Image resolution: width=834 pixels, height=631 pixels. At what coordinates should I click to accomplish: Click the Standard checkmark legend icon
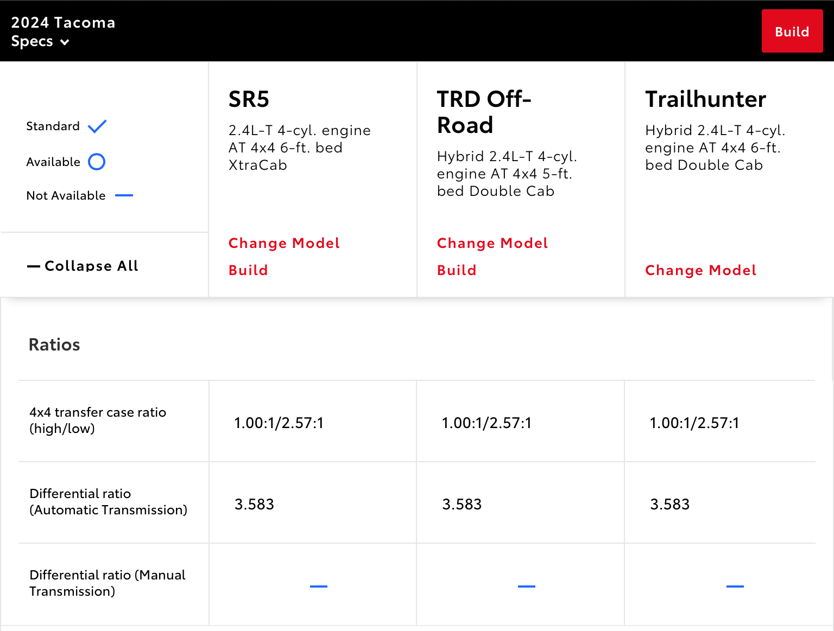97,126
